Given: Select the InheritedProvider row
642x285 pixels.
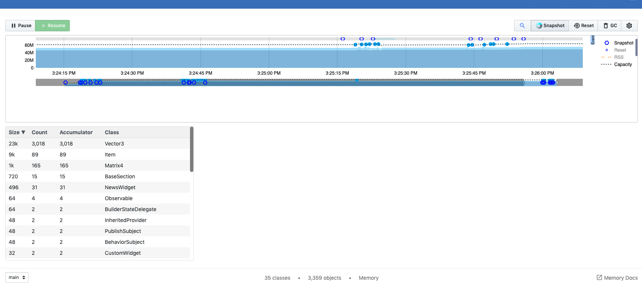Looking at the screenshot, I should (98, 220).
